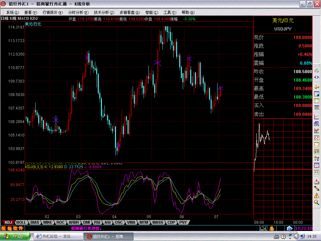This screenshot has width=321, height=241.
Task: Click the magnifying glass icon in sidebar
Action: click(x=317, y=202)
